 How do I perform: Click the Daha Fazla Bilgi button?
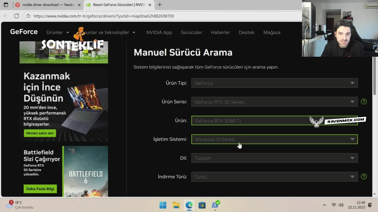click(40, 189)
